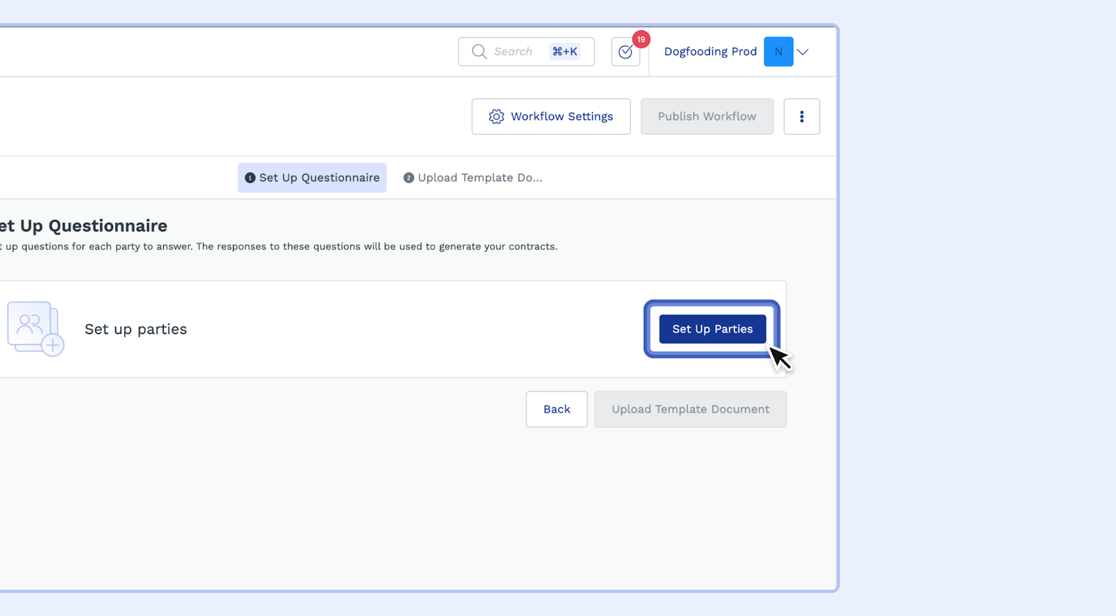Click the red 19 notification badge

(x=641, y=40)
